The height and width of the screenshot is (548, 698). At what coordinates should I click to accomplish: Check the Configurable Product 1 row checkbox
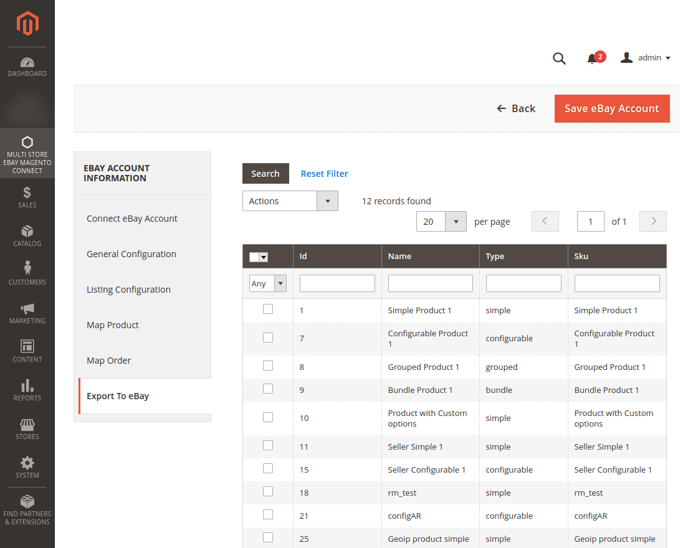coord(268,338)
